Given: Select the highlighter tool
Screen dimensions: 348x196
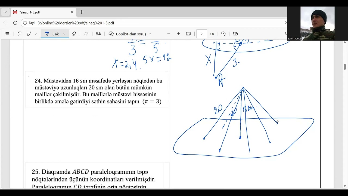Looking at the screenshot, I should (x=29, y=34).
